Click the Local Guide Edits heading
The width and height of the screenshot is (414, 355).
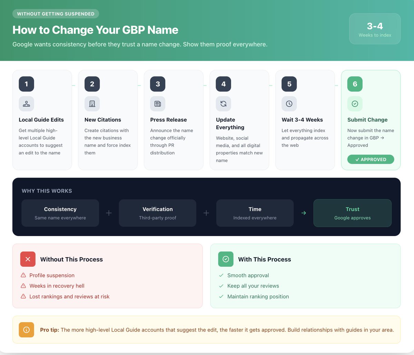[x=41, y=120]
